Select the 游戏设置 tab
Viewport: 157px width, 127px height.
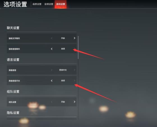(x=61, y=4)
